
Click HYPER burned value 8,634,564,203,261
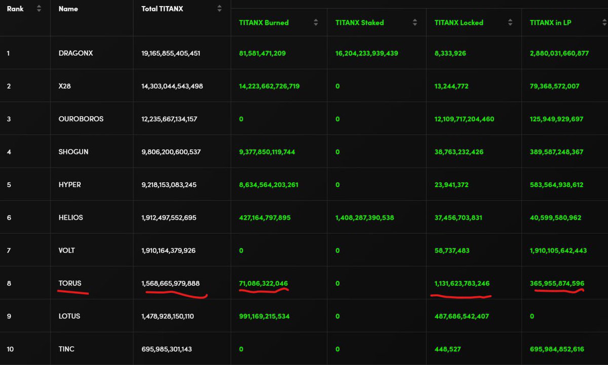pyautogui.click(x=269, y=185)
